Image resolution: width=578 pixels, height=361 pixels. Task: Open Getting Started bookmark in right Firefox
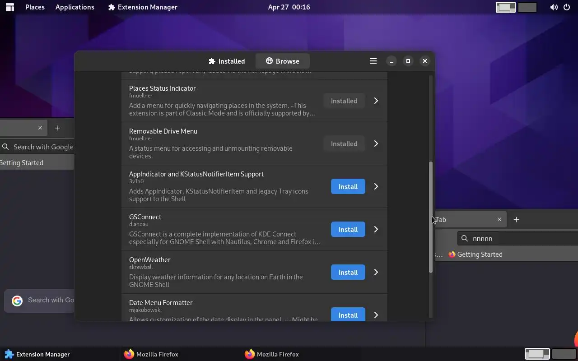[475, 255]
